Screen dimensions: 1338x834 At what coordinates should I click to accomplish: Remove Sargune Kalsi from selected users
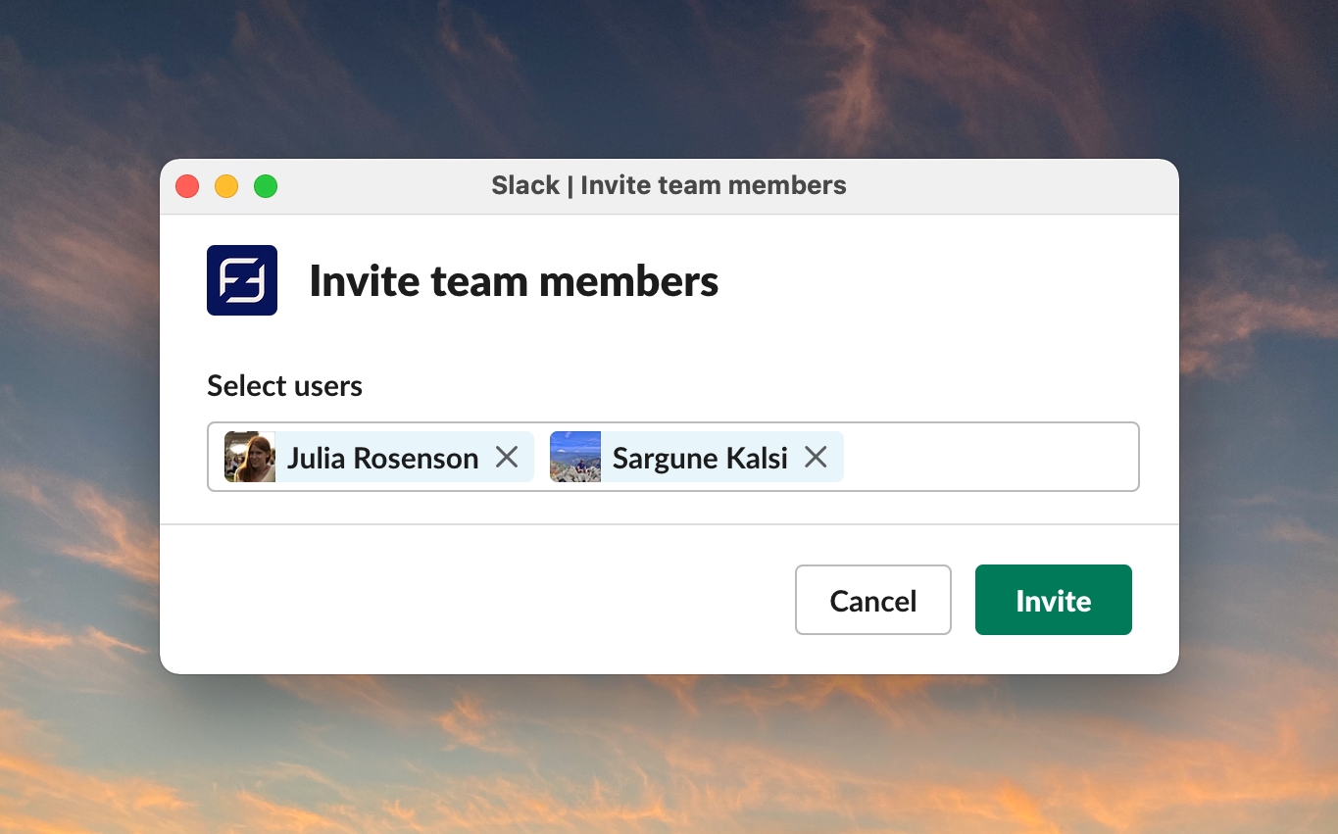[x=816, y=457]
